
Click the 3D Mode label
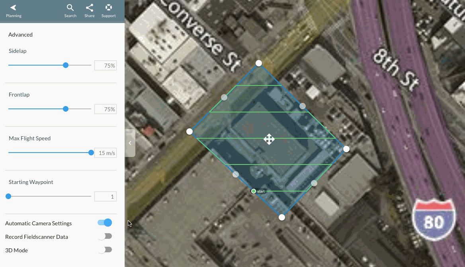click(x=17, y=250)
